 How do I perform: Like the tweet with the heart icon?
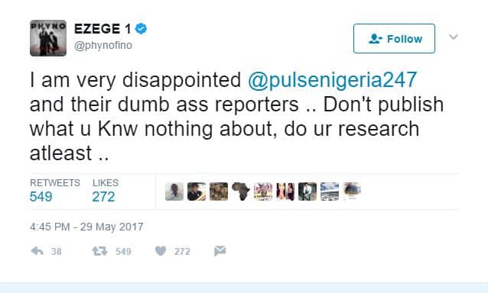pos(161,251)
